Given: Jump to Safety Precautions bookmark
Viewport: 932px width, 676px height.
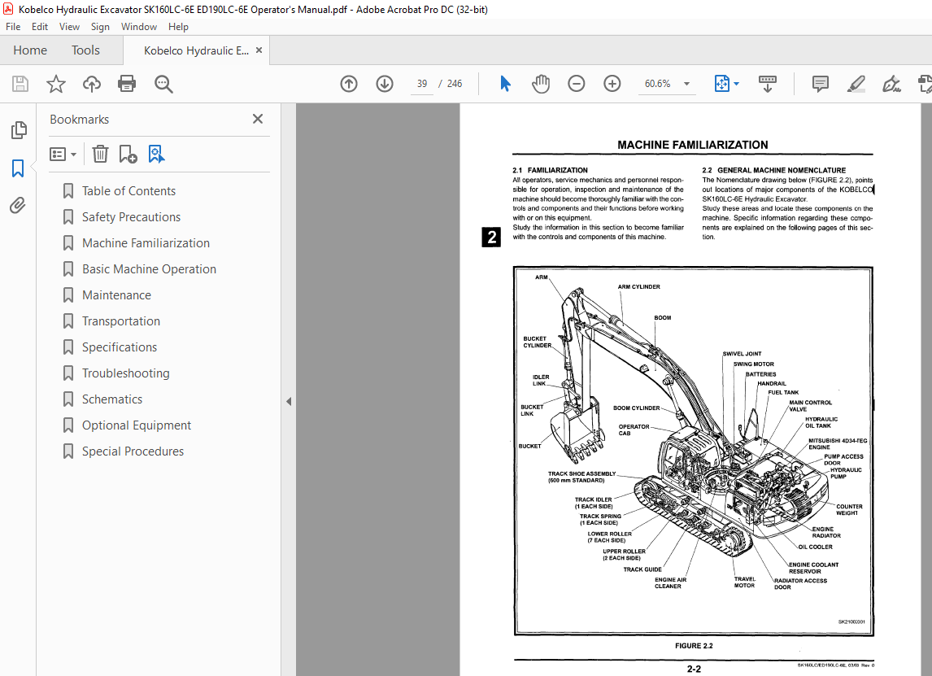Looking at the screenshot, I should pyautogui.click(x=132, y=217).
